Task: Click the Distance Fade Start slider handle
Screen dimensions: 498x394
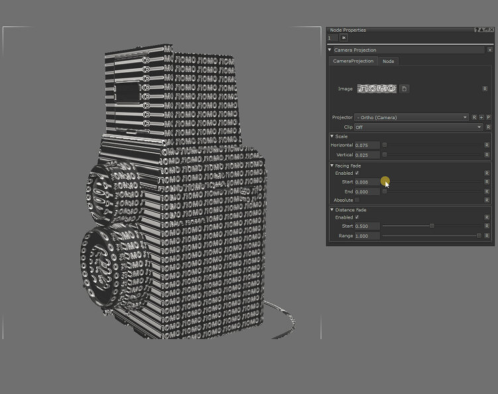Action: (x=432, y=226)
